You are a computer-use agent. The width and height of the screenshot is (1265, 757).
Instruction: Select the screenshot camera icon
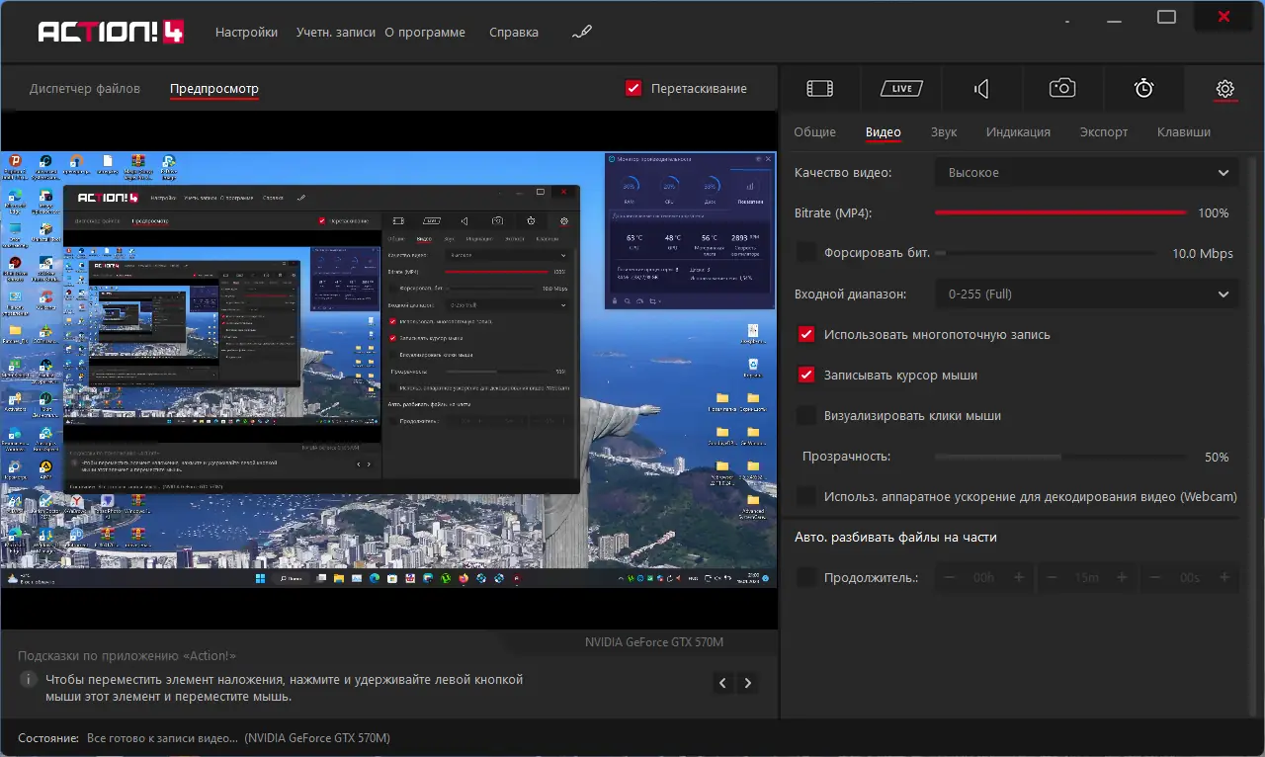click(1062, 89)
